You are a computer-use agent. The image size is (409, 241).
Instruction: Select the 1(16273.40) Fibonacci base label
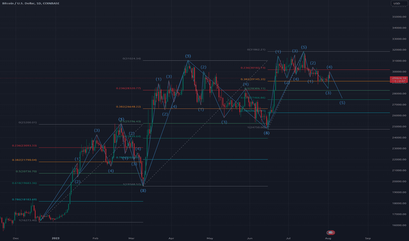(29, 220)
